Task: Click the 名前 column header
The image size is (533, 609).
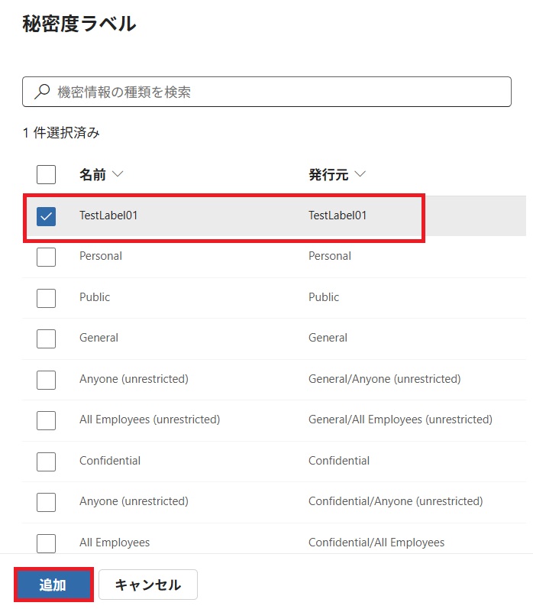Action: 93,175
